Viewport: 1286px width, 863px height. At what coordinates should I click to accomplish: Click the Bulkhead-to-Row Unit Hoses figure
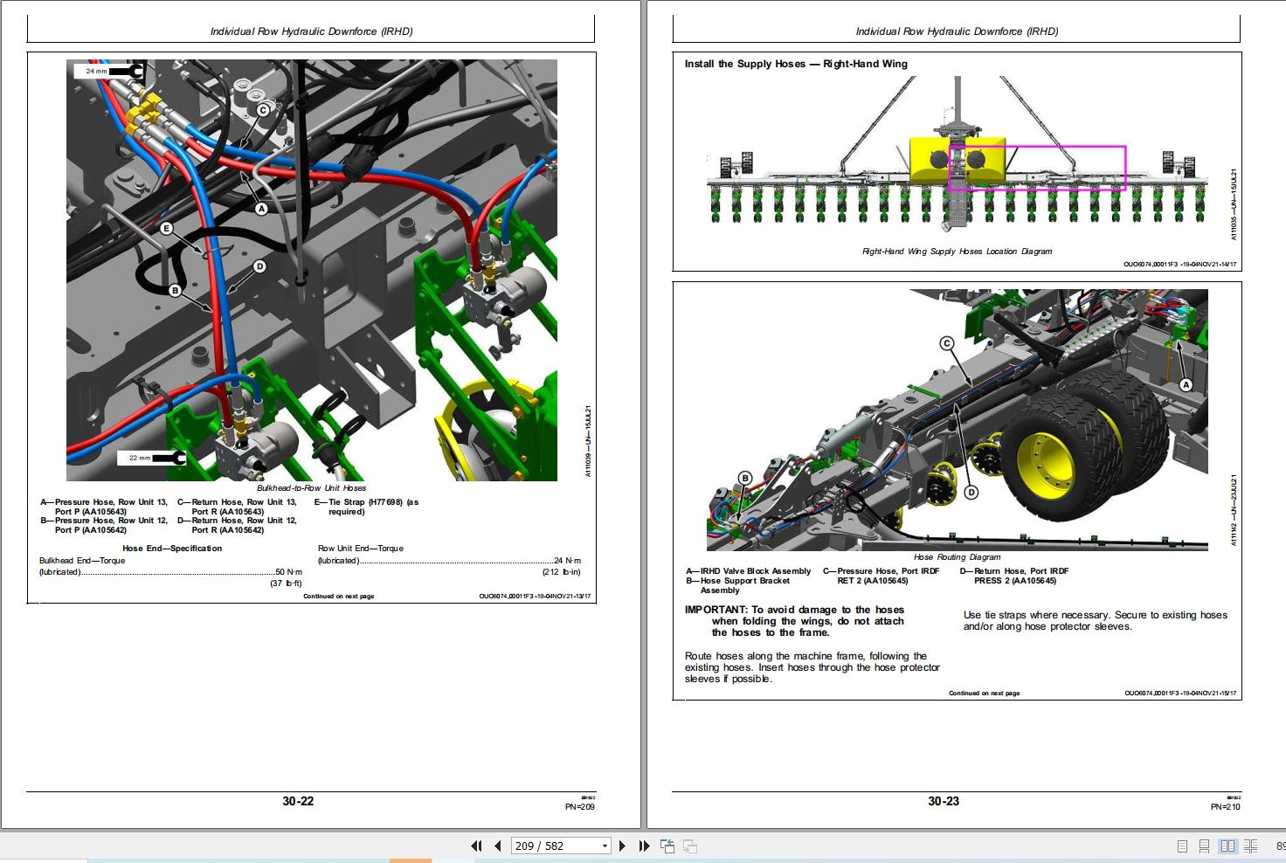click(312, 271)
